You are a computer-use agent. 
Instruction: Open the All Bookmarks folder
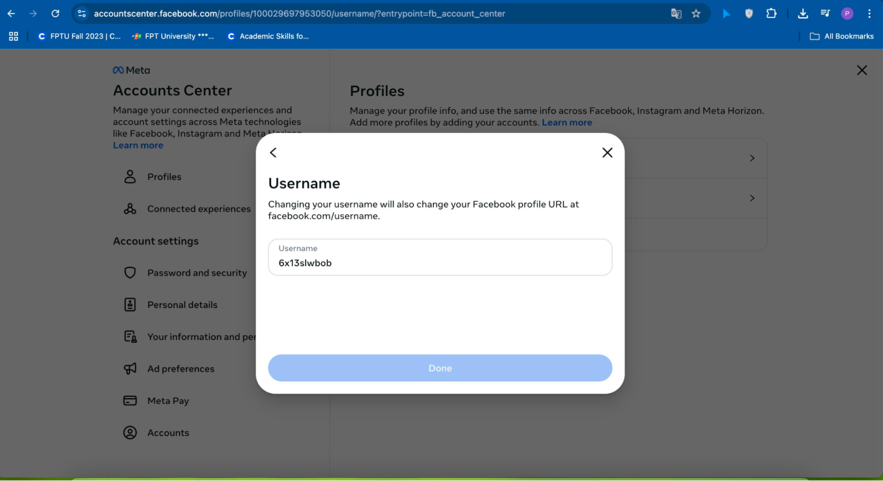(841, 36)
